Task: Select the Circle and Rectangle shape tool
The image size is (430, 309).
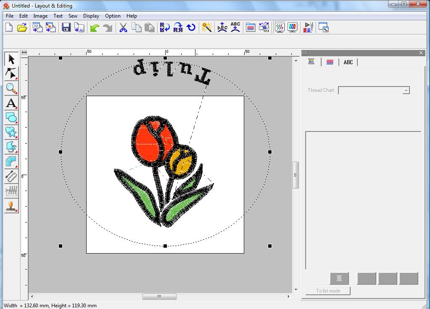Action: coord(11,118)
